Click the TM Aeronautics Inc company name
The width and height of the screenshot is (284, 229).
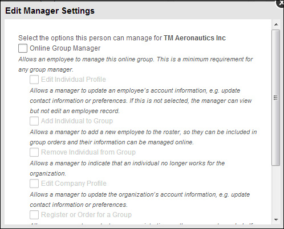(x=194, y=38)
